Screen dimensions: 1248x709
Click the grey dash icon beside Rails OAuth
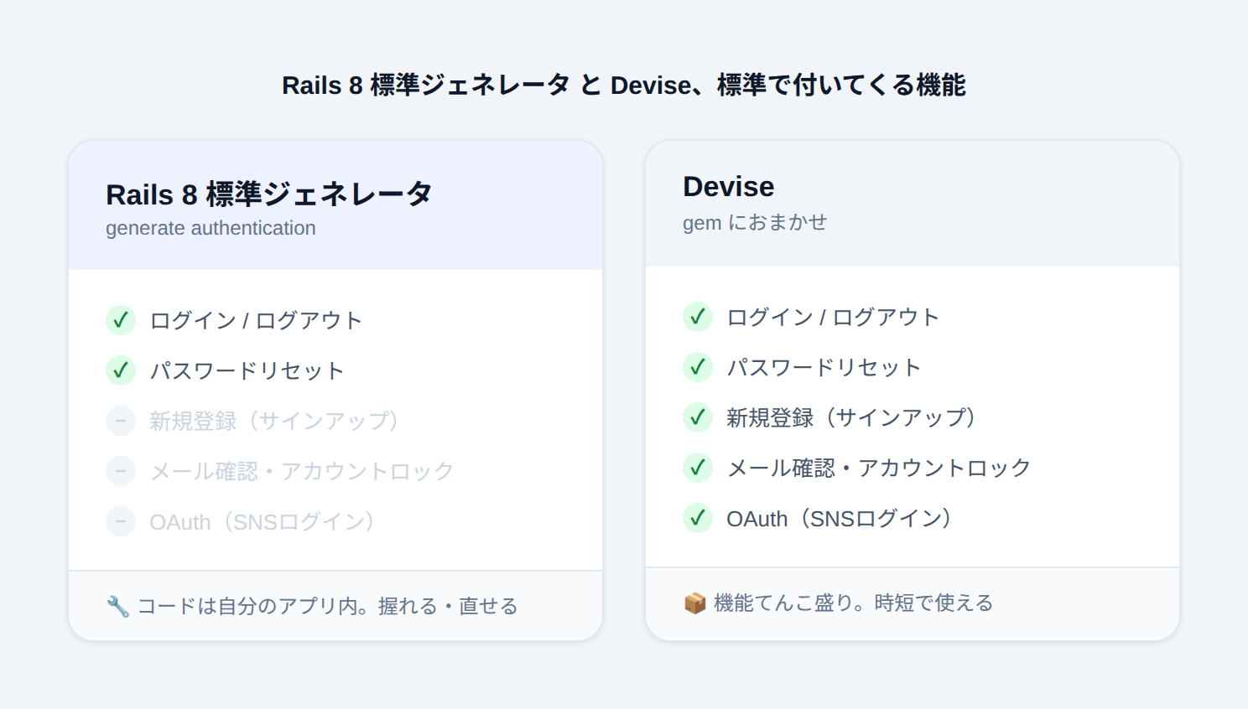tap(121, 521)
